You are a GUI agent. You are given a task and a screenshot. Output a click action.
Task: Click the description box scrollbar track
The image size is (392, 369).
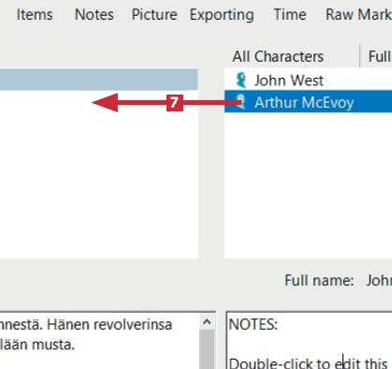(207, 349)
